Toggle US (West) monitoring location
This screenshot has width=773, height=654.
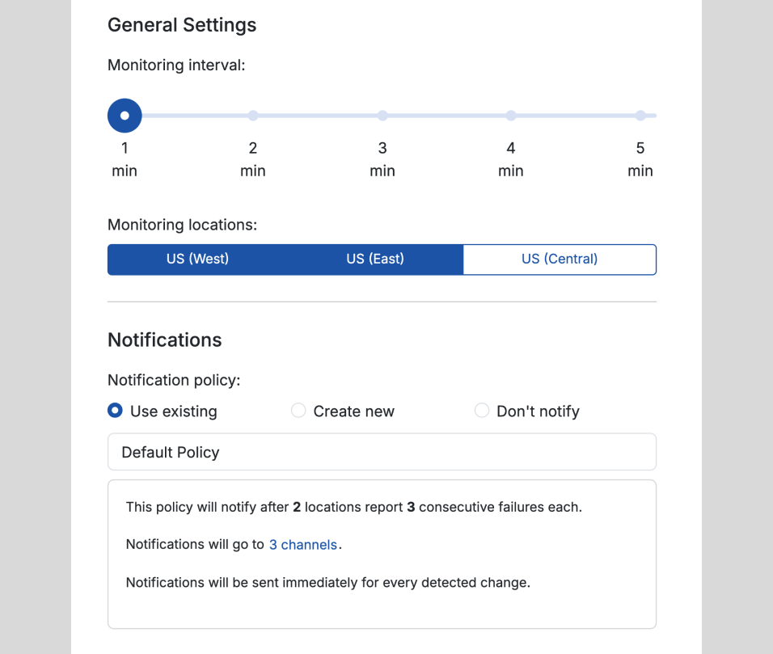pos(197,259)
